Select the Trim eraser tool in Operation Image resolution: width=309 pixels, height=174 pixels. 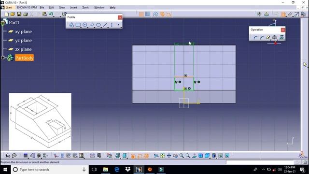click(268, 38)
